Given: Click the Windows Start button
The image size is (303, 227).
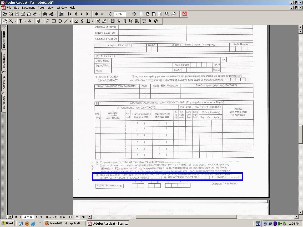Looking at the screenshot, I should (x=8, y=223).
